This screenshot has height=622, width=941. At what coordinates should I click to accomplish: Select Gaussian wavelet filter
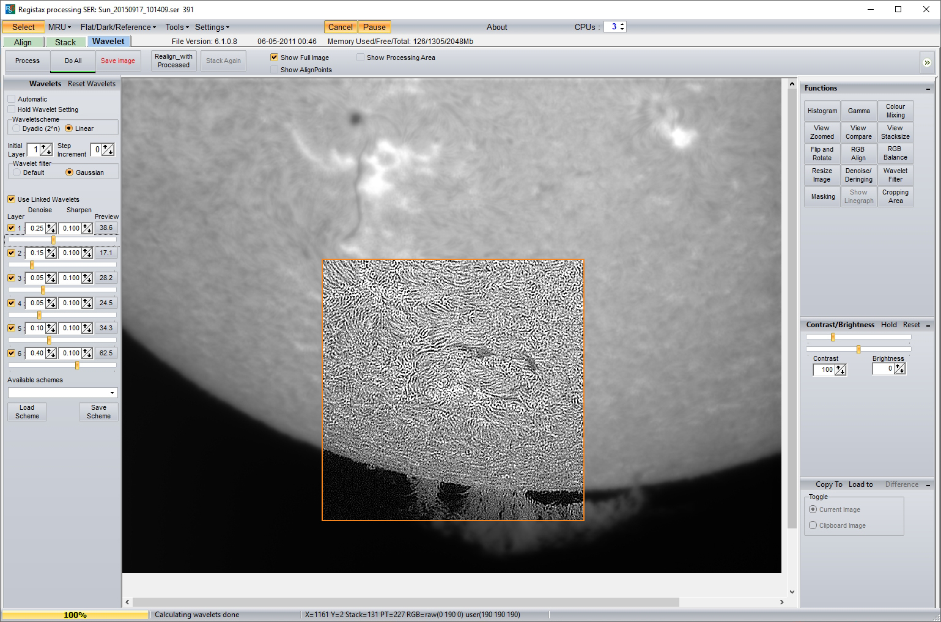[69, 172]
